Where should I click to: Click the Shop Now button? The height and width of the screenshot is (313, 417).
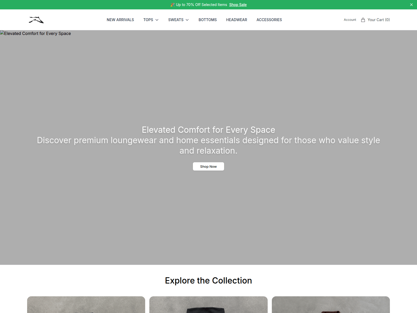pyautogui.click(x=208, y=166)
